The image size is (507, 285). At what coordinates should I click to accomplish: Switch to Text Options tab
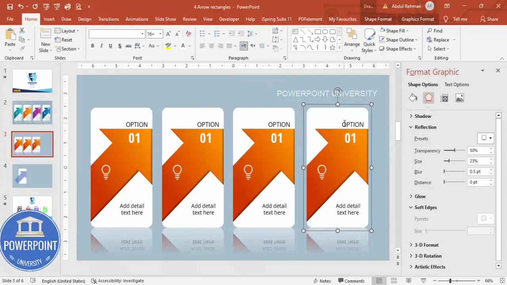[x=457, y=84]
